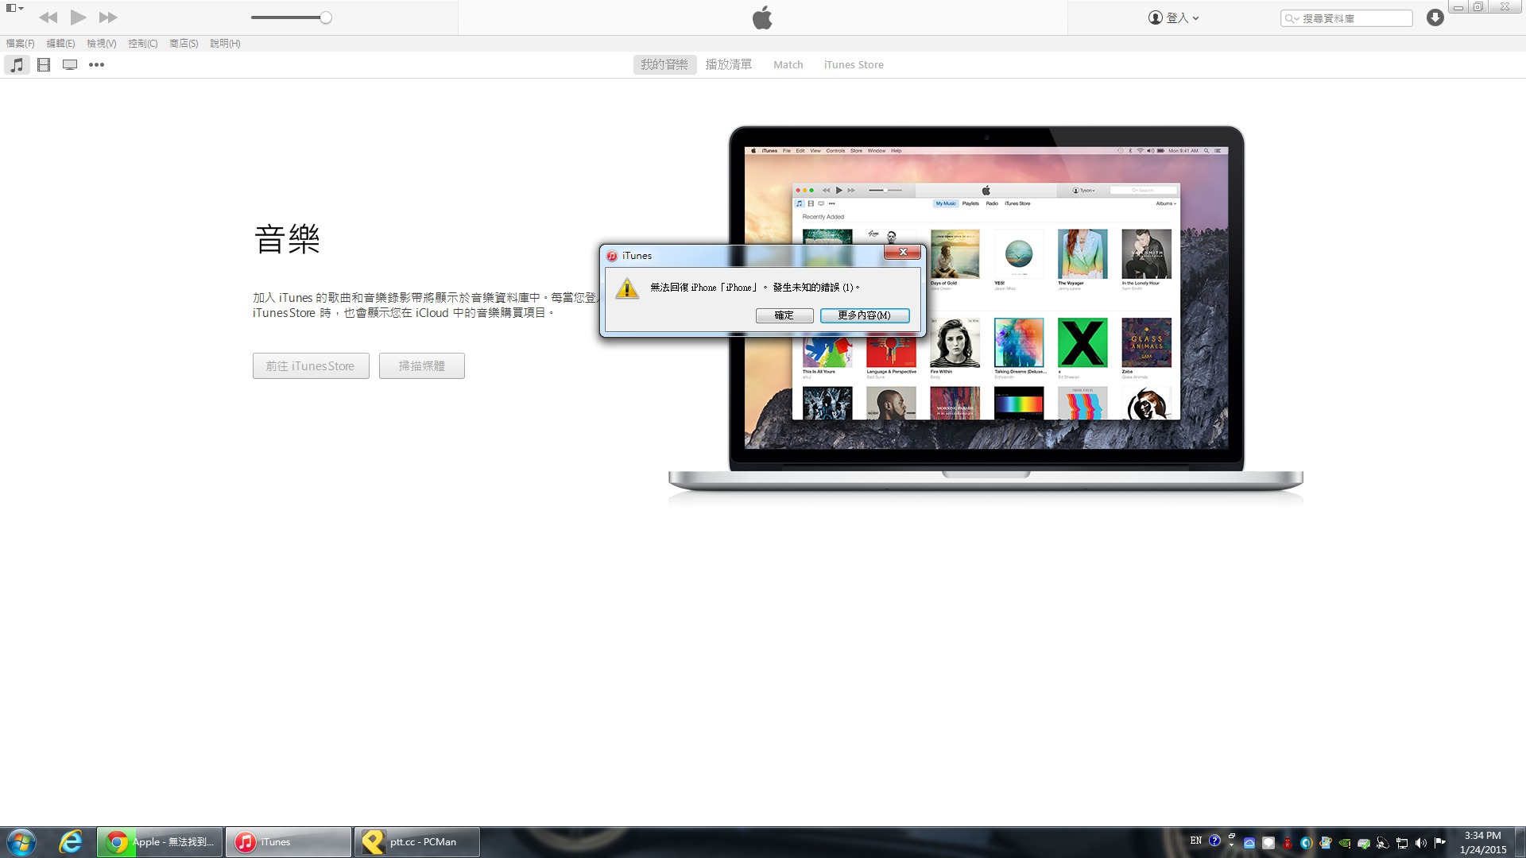
Task: Click the 音樂 heading text
Action: pos(287,238)
